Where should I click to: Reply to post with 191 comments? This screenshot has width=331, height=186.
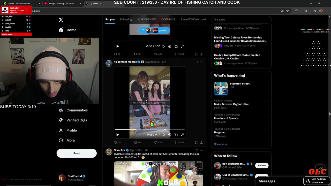pos(117,143)
